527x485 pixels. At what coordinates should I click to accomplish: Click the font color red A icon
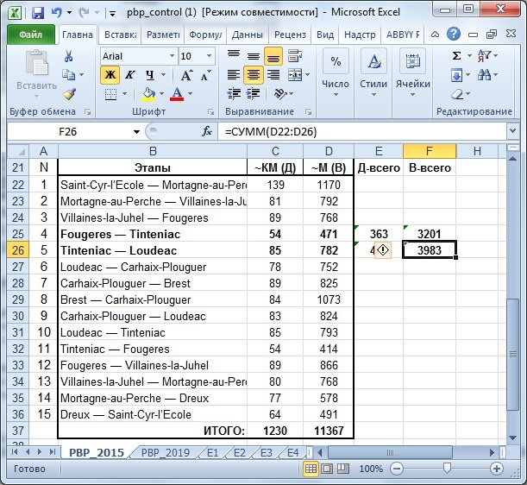tap(177, 94)
